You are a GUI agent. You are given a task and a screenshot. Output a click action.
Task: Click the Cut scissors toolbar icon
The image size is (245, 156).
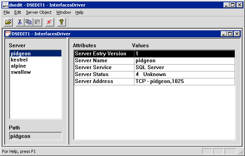coord(20,22)
